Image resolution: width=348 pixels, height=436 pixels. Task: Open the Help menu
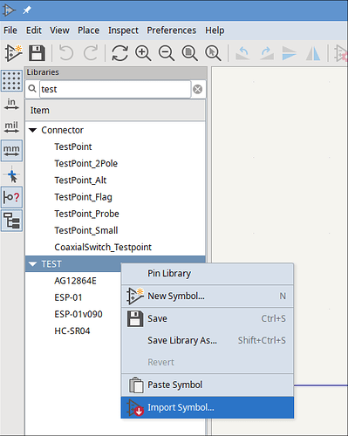coord(215,31)
